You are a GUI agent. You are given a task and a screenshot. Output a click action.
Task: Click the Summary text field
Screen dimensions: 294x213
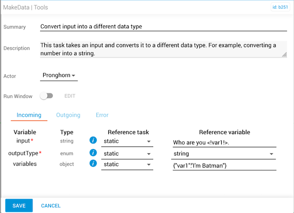point(163,27)
